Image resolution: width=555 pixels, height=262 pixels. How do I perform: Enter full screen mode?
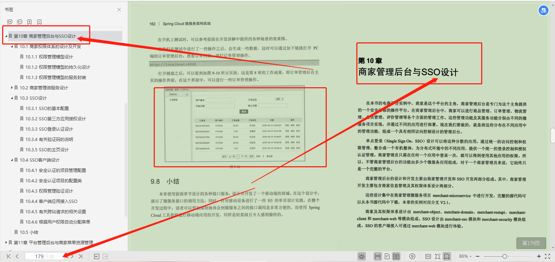pos(548,256)
